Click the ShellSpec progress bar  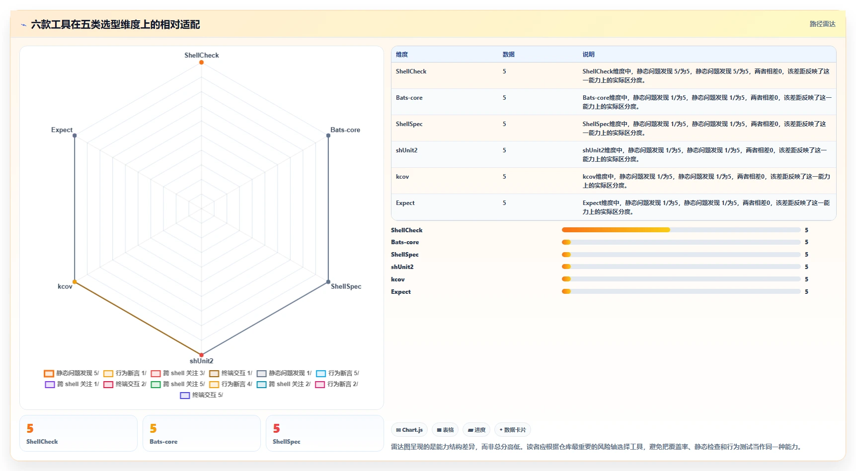point(681,255)
